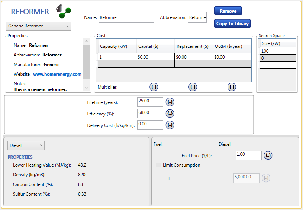Open sensitivity values for Lifetime (years)
The image size is (303, 210).
170,102
